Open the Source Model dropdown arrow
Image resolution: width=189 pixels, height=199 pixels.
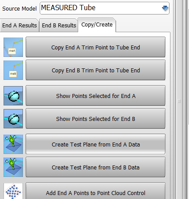pyautogui.click(x=165, y=8)
